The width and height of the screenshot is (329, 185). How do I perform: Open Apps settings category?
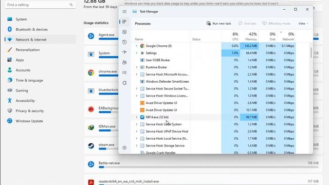click(40, 60)
